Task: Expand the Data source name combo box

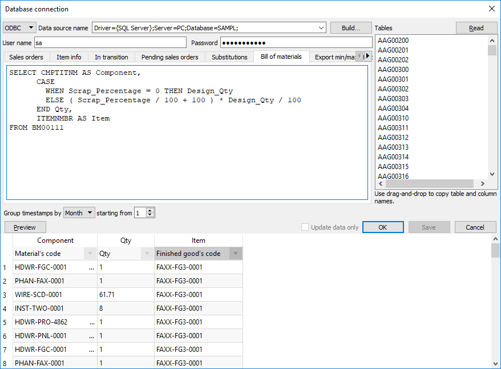Action: tap(321, 28)
